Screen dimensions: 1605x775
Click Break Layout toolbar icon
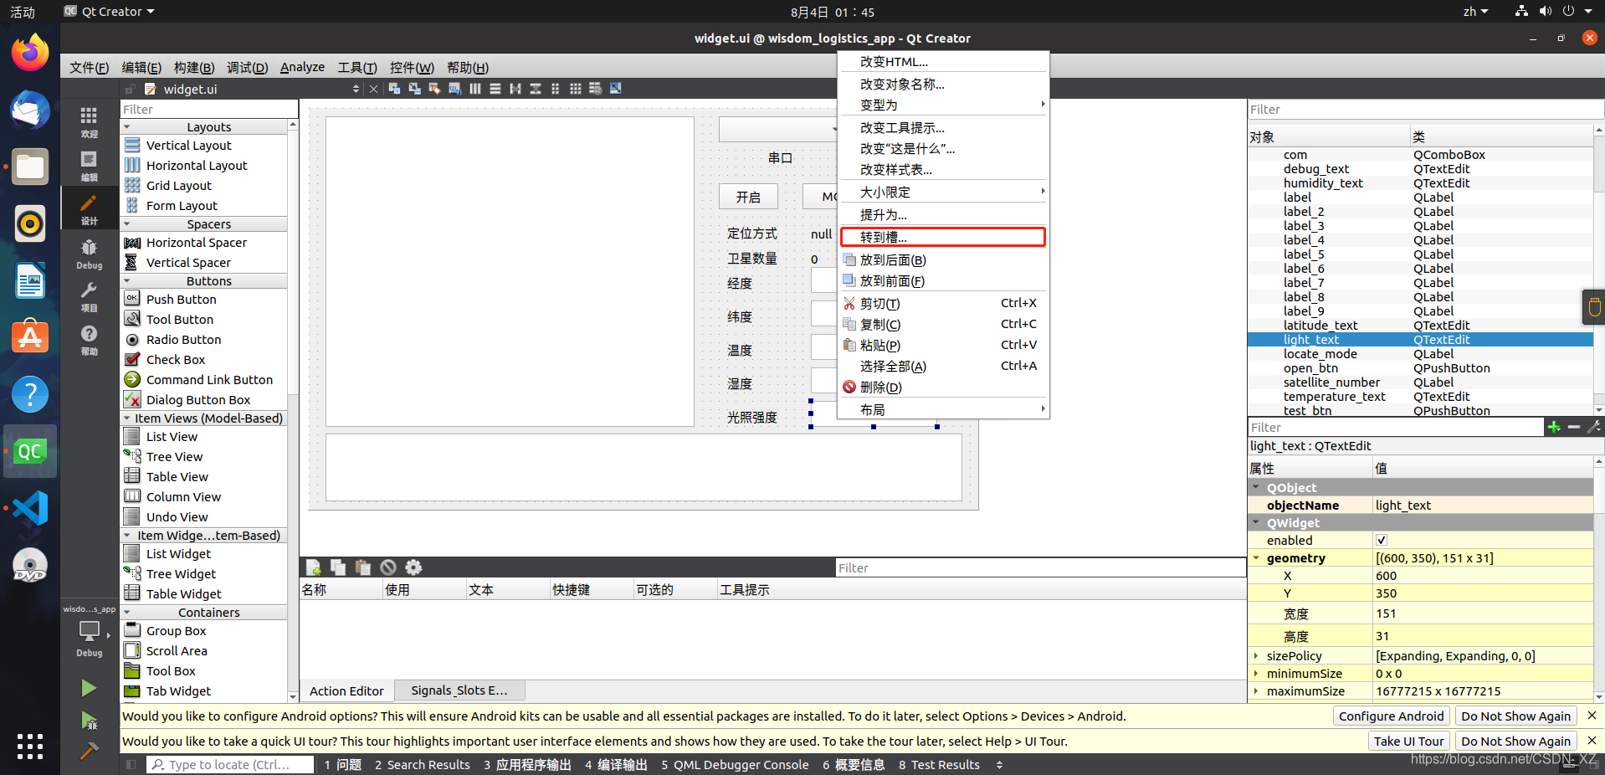coord(596,89)
